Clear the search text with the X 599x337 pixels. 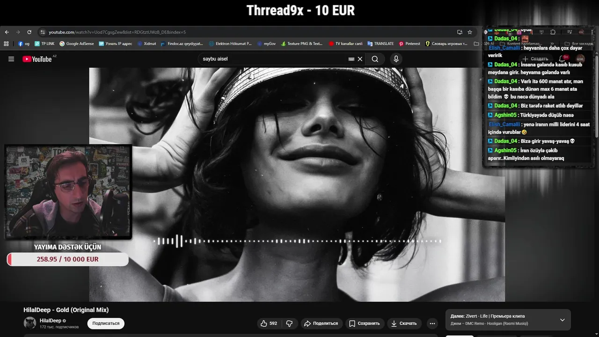point(360,59)
